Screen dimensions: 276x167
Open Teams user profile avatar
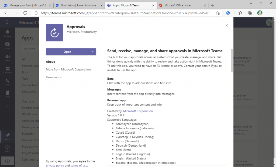click(x=269, y=23)
